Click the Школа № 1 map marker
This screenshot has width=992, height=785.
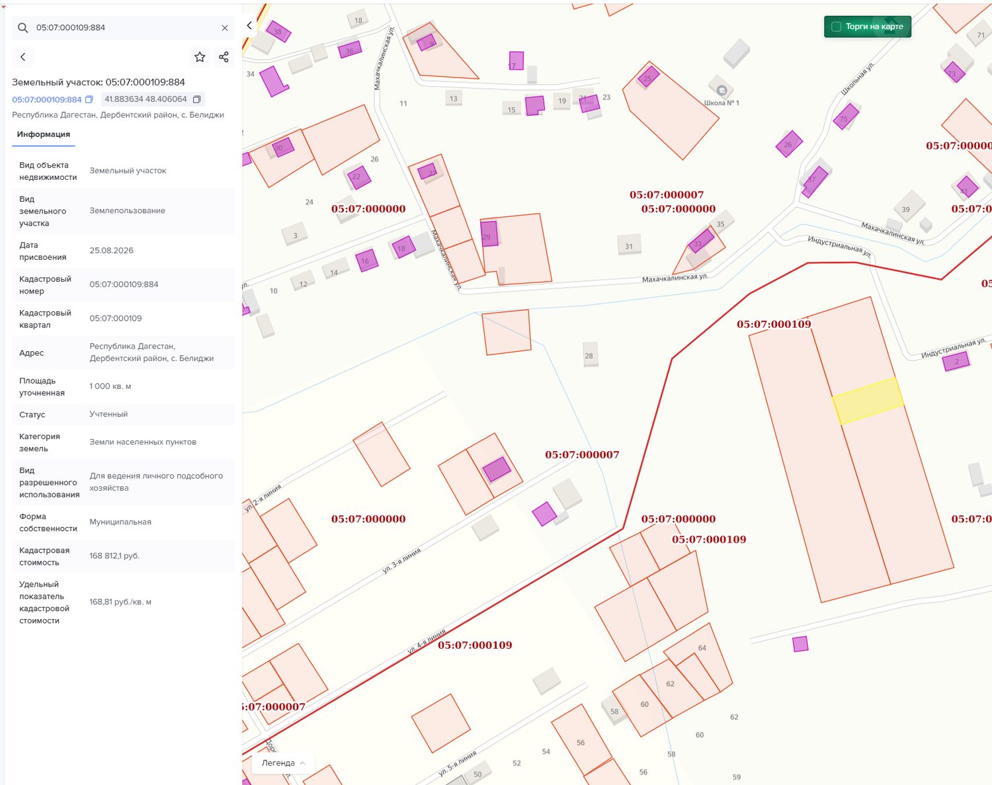pos(722,90)
